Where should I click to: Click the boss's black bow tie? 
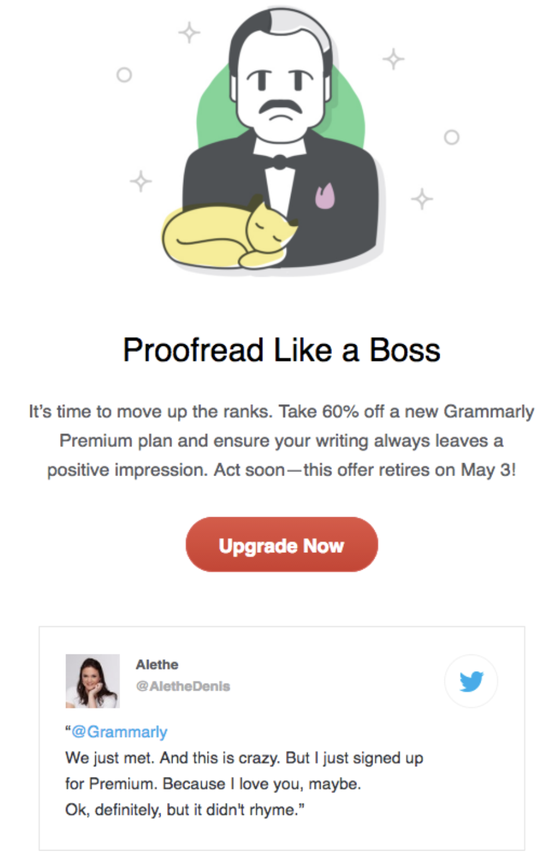coord(279,161)
